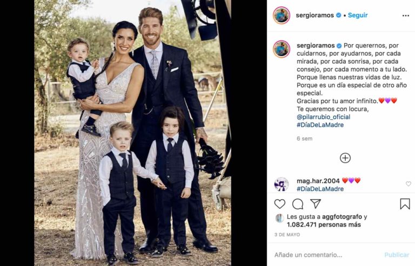Viewport: 415px width, 266px height.
Task: Click the family wedding photo
Action: point(132,133)
